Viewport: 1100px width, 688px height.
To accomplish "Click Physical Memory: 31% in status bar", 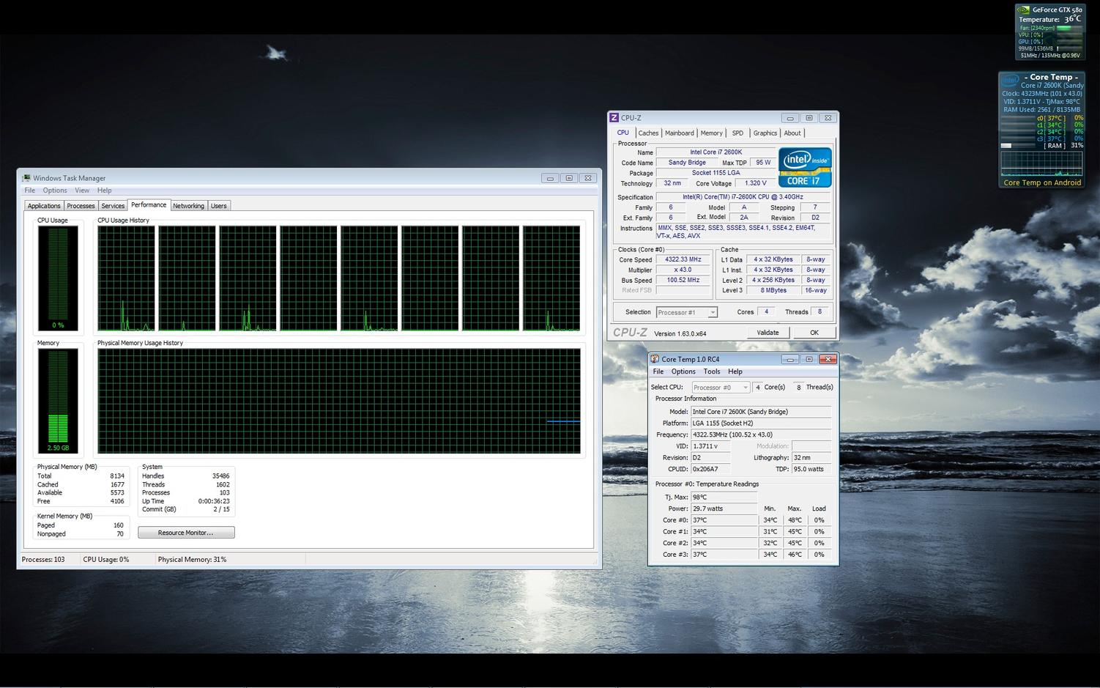I will coord(192,560).
